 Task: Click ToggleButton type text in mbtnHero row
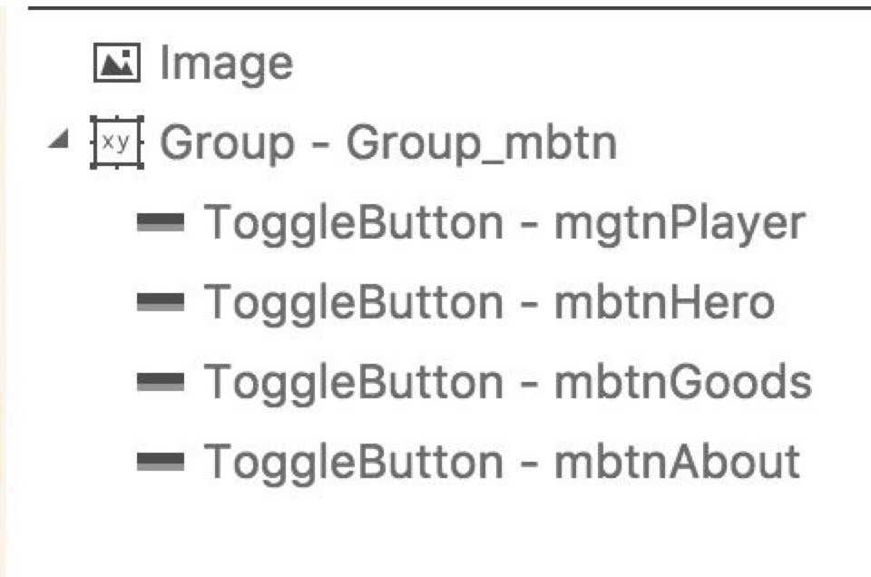tap(352, 302)
